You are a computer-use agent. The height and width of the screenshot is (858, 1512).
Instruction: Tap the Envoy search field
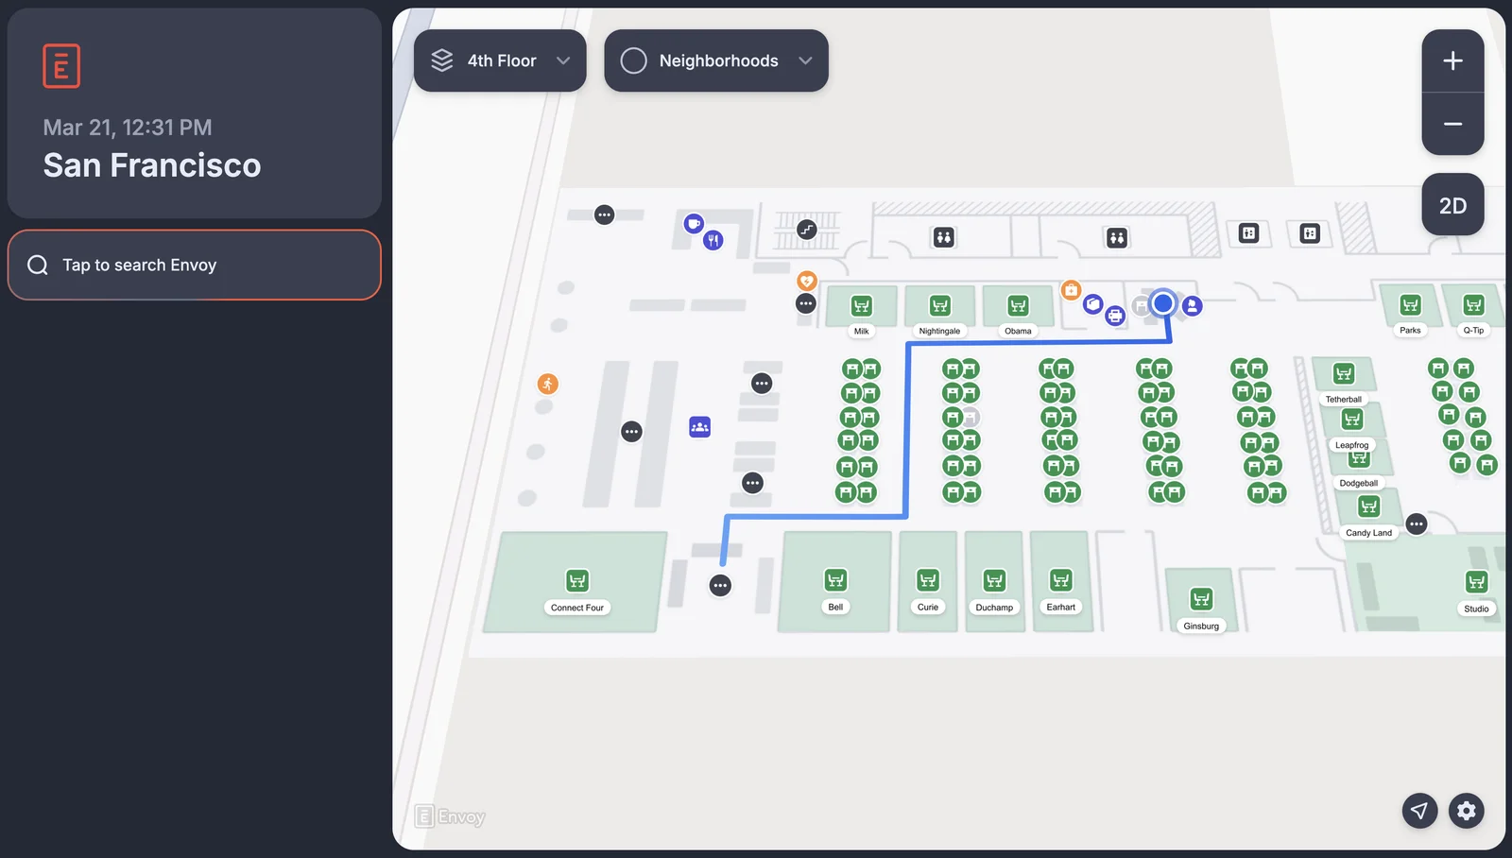[195, 265]
